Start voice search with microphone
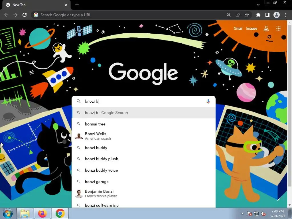The image size is (292, 219). click(208, 101)
